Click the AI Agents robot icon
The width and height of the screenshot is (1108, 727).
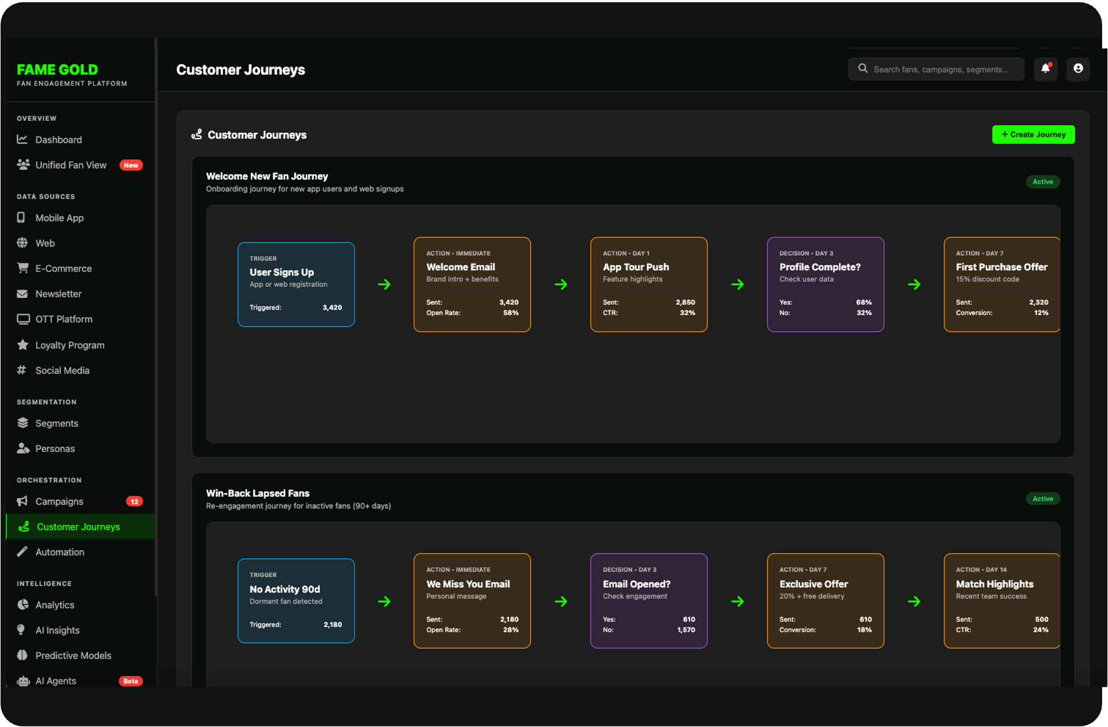pyautogui.click(x=23, y=681)
